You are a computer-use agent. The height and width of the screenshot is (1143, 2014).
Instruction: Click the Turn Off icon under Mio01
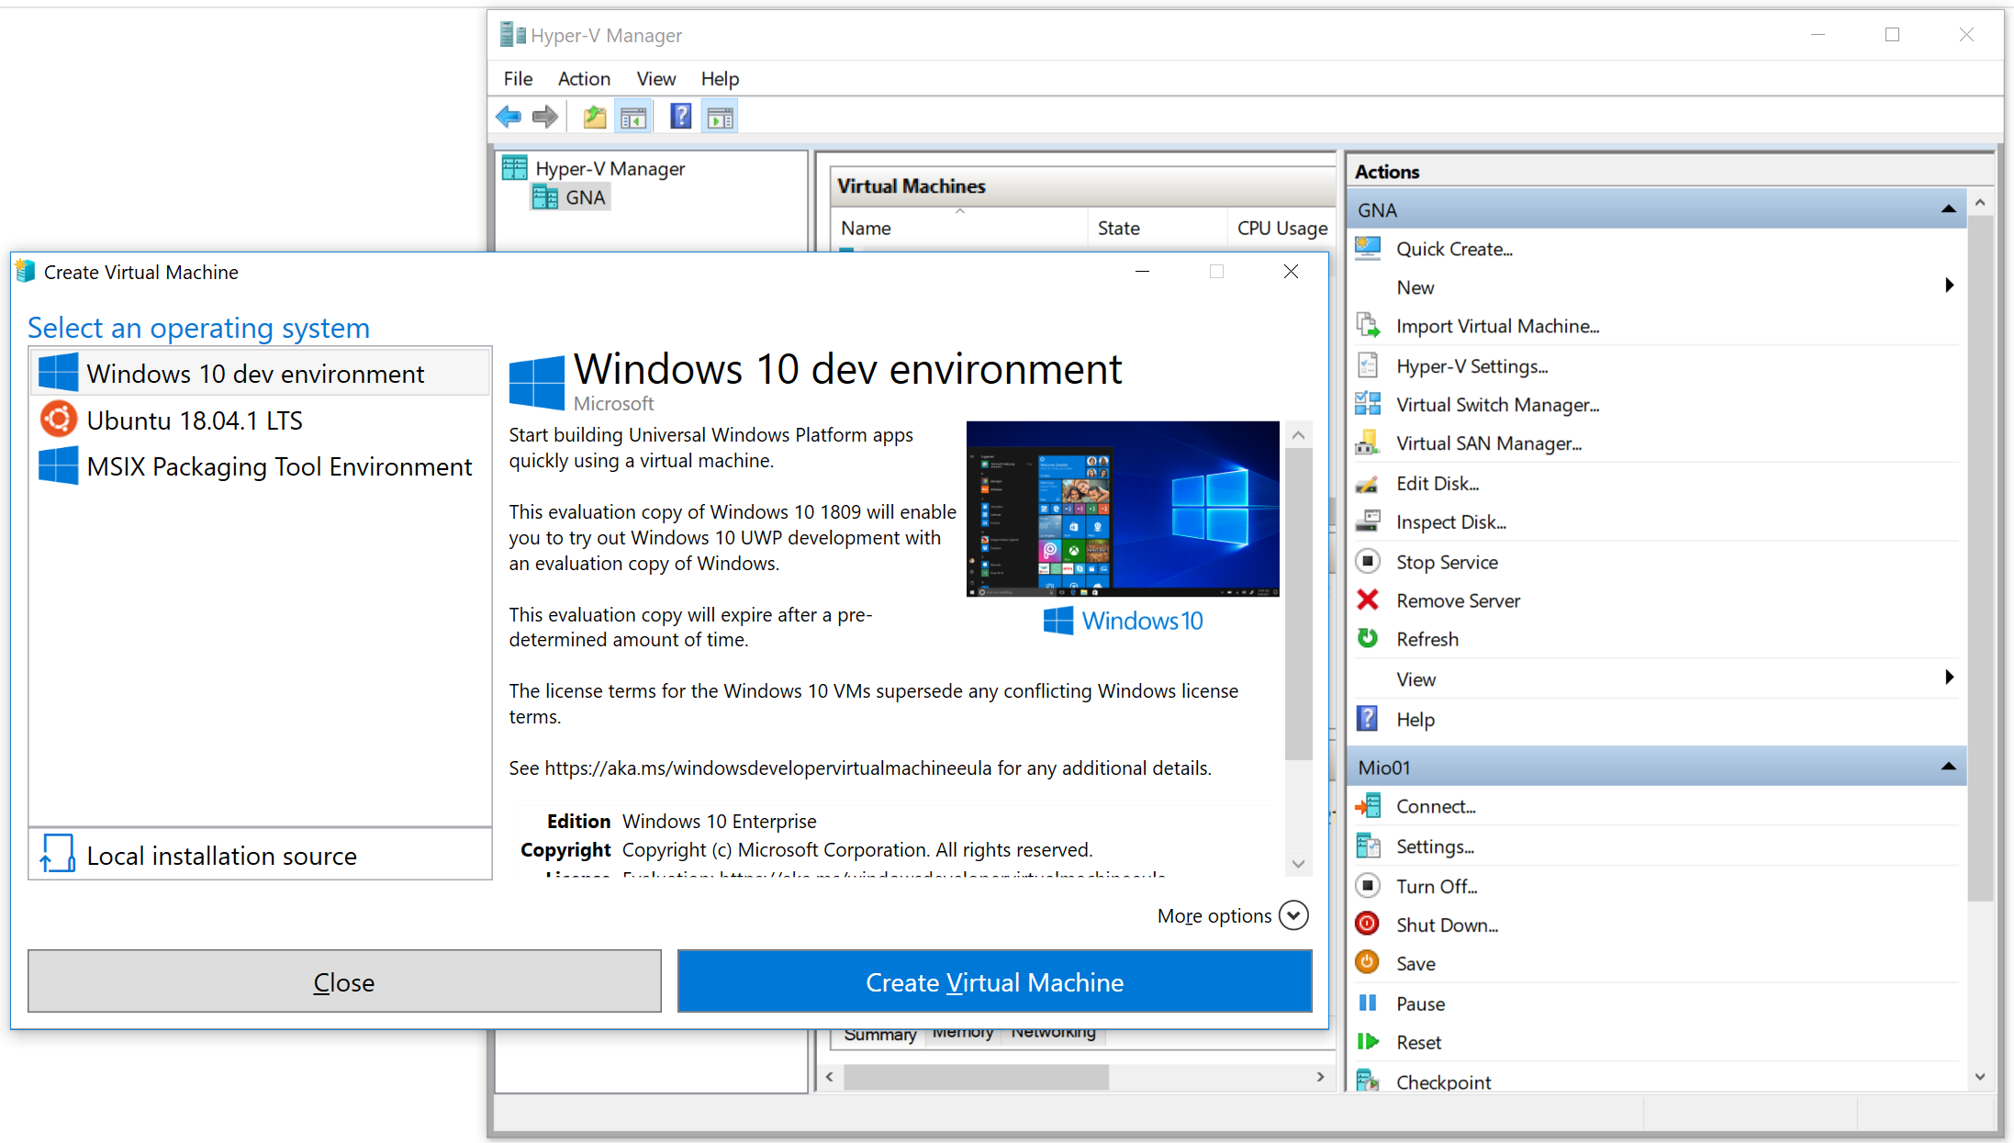point(1368,886)
